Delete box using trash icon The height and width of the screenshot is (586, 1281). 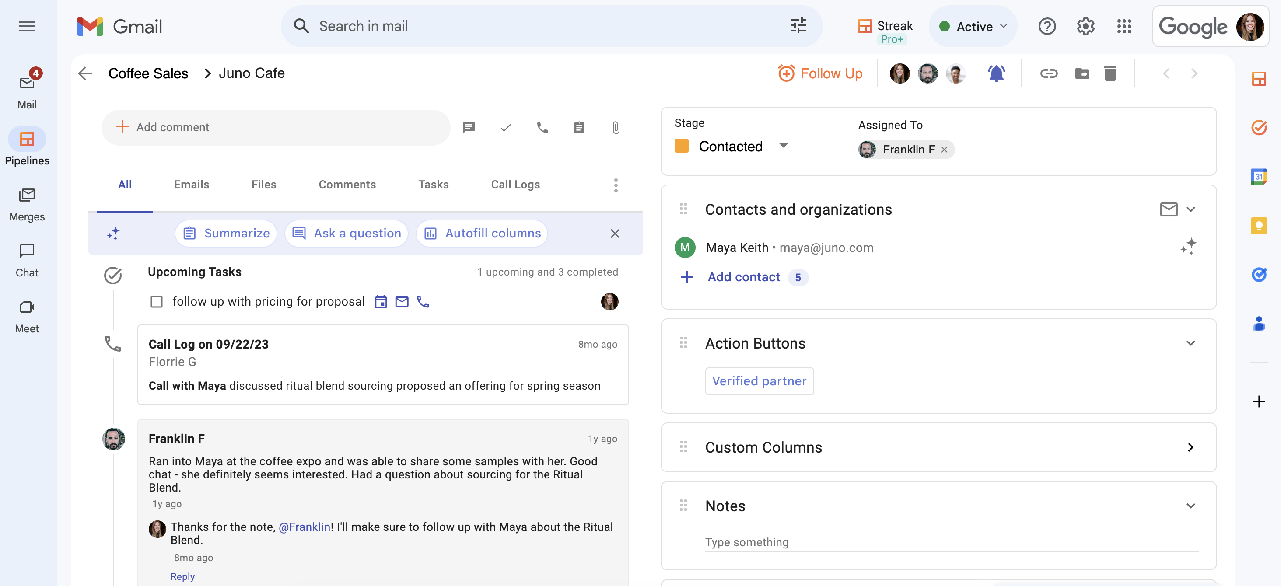click(1110, 73)
